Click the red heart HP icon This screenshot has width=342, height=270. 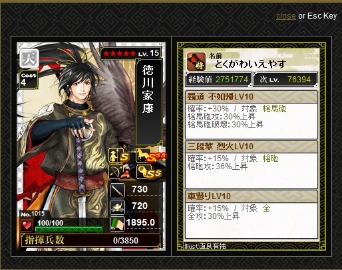click(27, 225)
